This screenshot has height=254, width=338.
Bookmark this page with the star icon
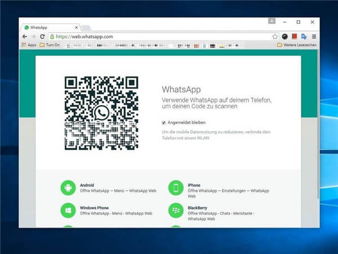coord(275,37)
